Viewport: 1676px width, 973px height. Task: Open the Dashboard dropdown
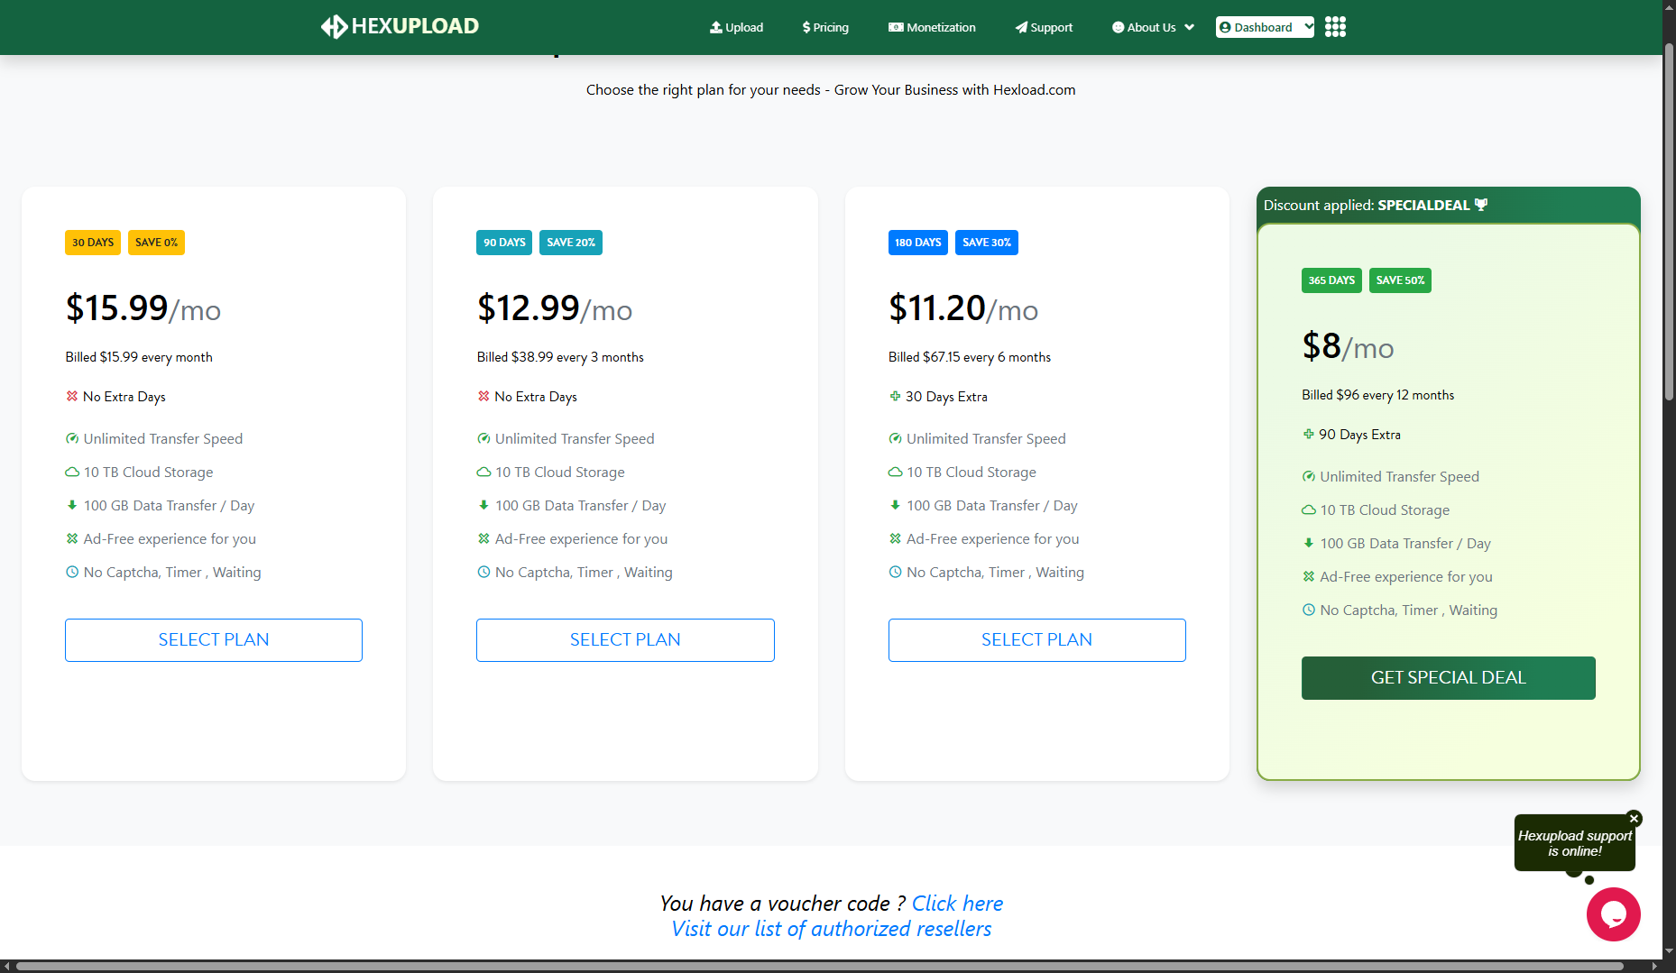(1265, 27)
